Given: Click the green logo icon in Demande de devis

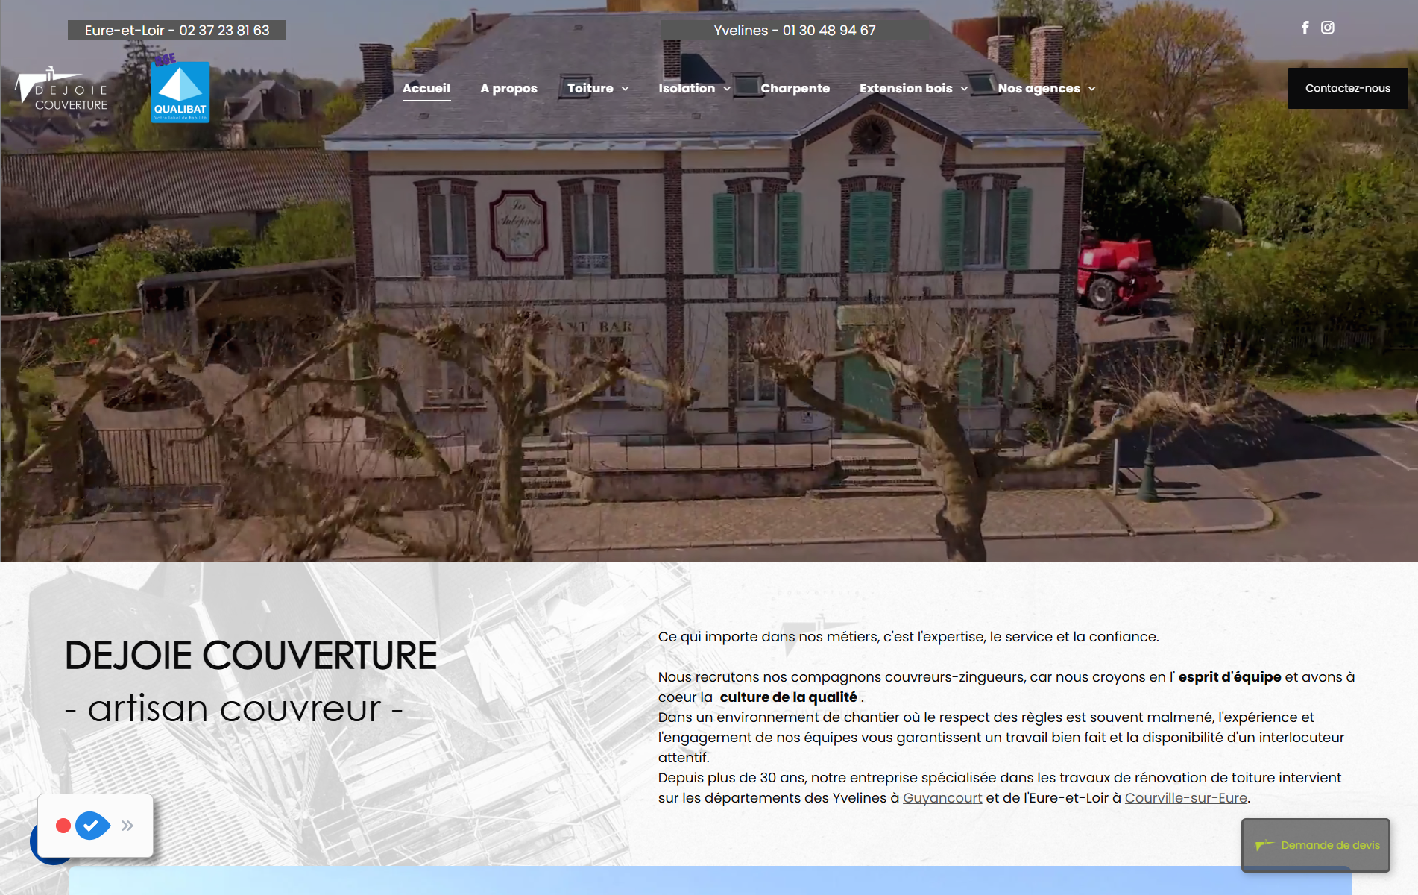Looking at the screenshot, I should [1264, 845].
